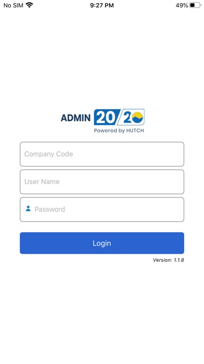The image size is (204, 364).
Task: Click the person icon in Password field
Action: click(28, 209)
